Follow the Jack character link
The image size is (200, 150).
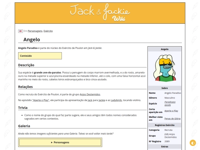[90, 100]
